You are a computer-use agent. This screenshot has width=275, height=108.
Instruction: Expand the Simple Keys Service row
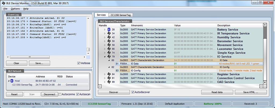click(105, 53)
